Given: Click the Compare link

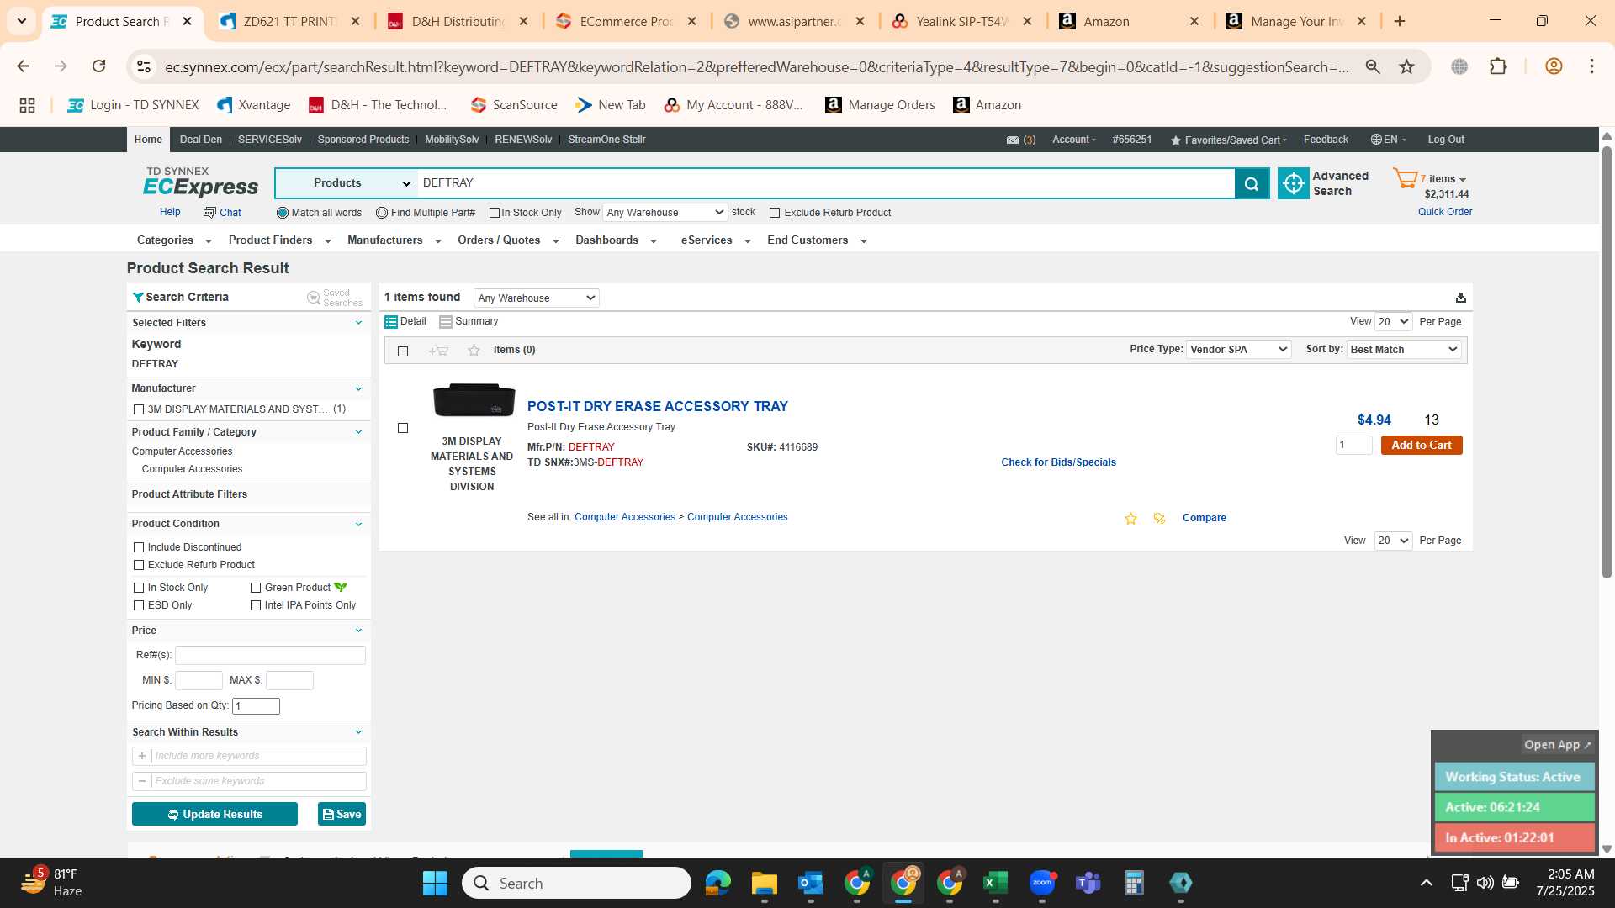Looking at the screenshot, I should 1204,518.
